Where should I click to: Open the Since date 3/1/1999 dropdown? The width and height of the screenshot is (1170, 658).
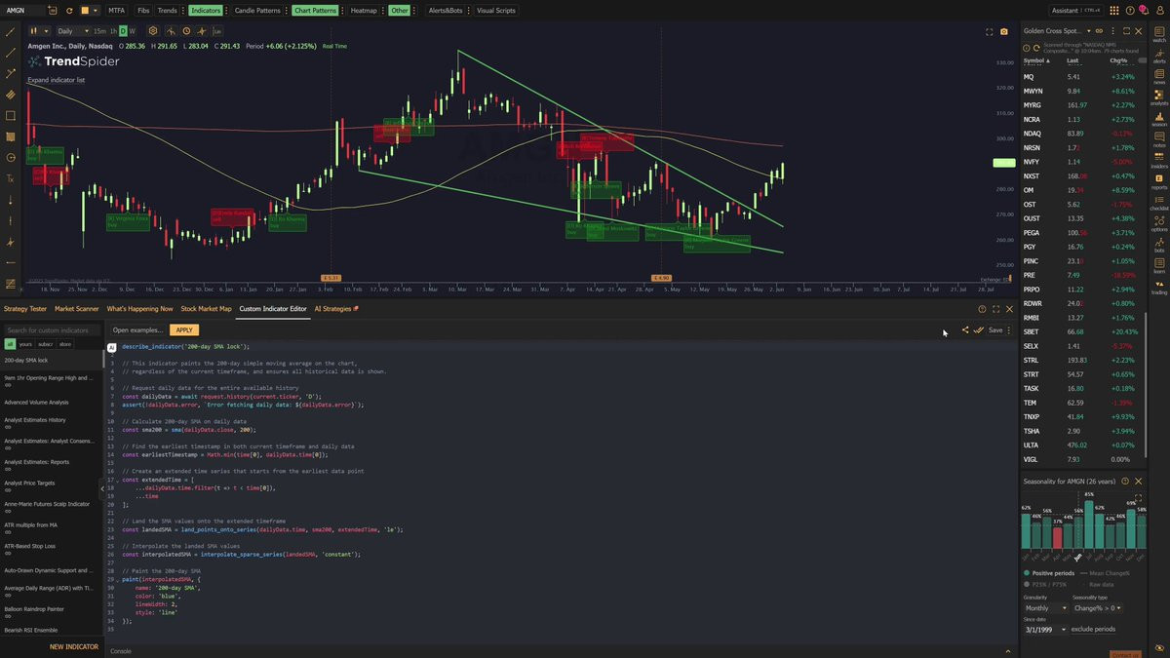pyautogui.click(x=1045, y=630)
